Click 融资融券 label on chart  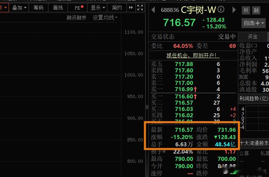76,18
